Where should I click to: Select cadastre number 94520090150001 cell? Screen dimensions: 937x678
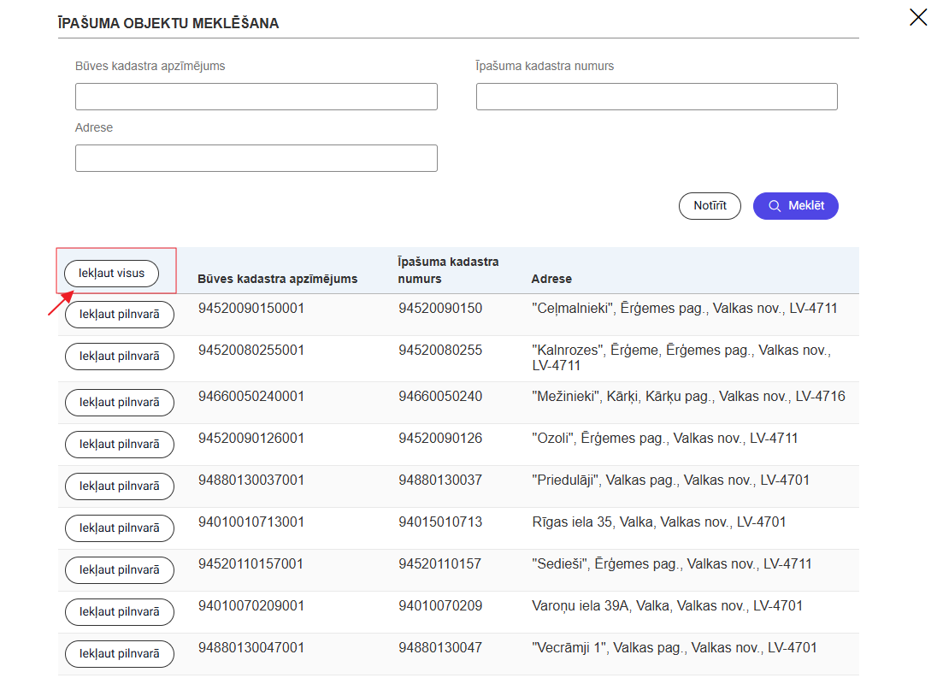(x=251, y=308)
